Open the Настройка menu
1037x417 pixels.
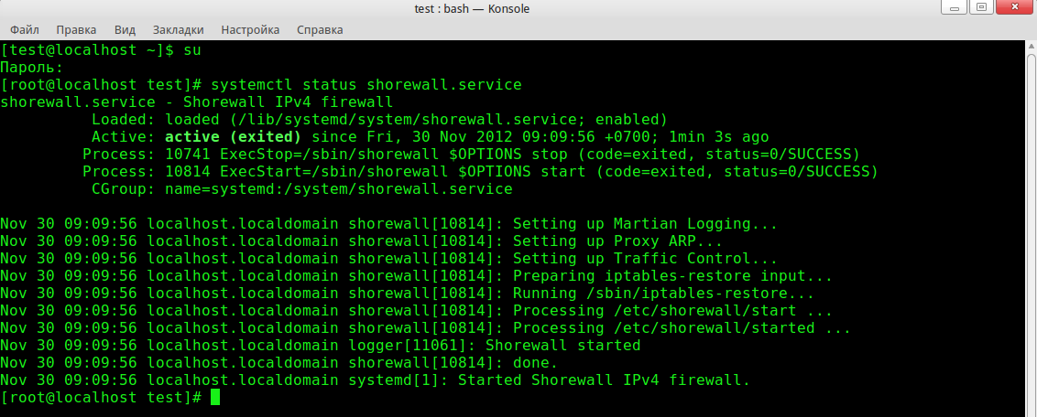[251, 29]
